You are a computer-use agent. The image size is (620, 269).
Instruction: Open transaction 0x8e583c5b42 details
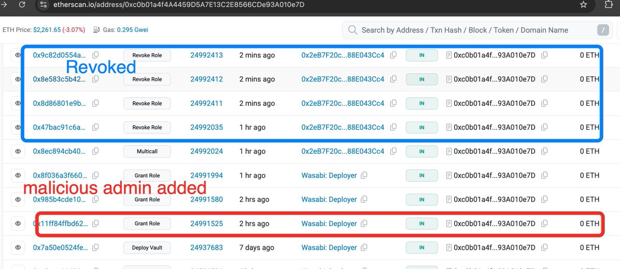(x=60, y=79)
